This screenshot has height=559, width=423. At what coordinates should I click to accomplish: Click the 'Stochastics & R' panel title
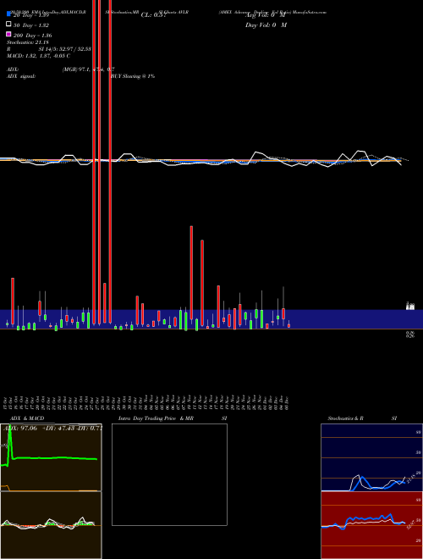pos(345,418)
